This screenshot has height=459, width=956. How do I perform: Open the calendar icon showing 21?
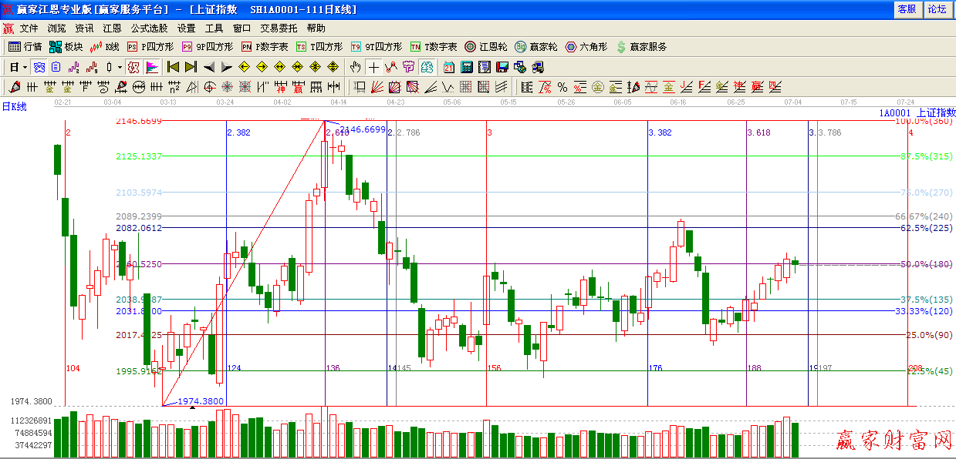tap(448, 67)
